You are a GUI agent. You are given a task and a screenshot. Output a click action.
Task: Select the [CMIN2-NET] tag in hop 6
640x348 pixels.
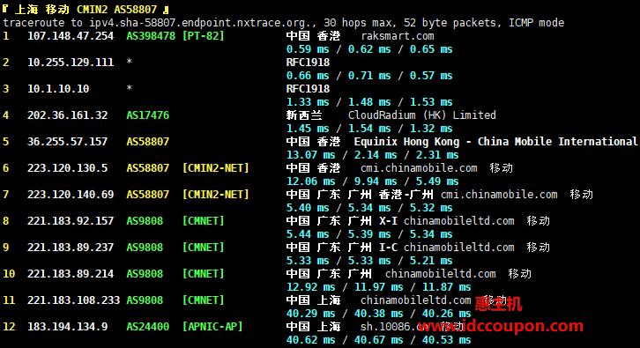point(215,168)
